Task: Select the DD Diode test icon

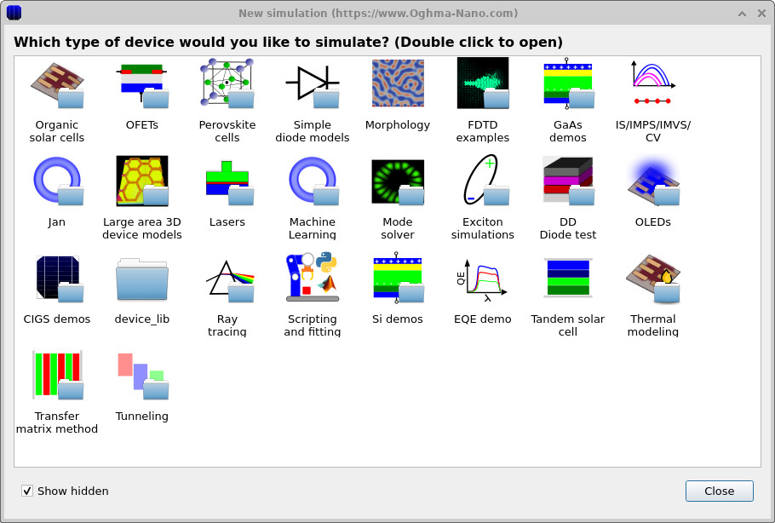Action: tap(568, 180)
